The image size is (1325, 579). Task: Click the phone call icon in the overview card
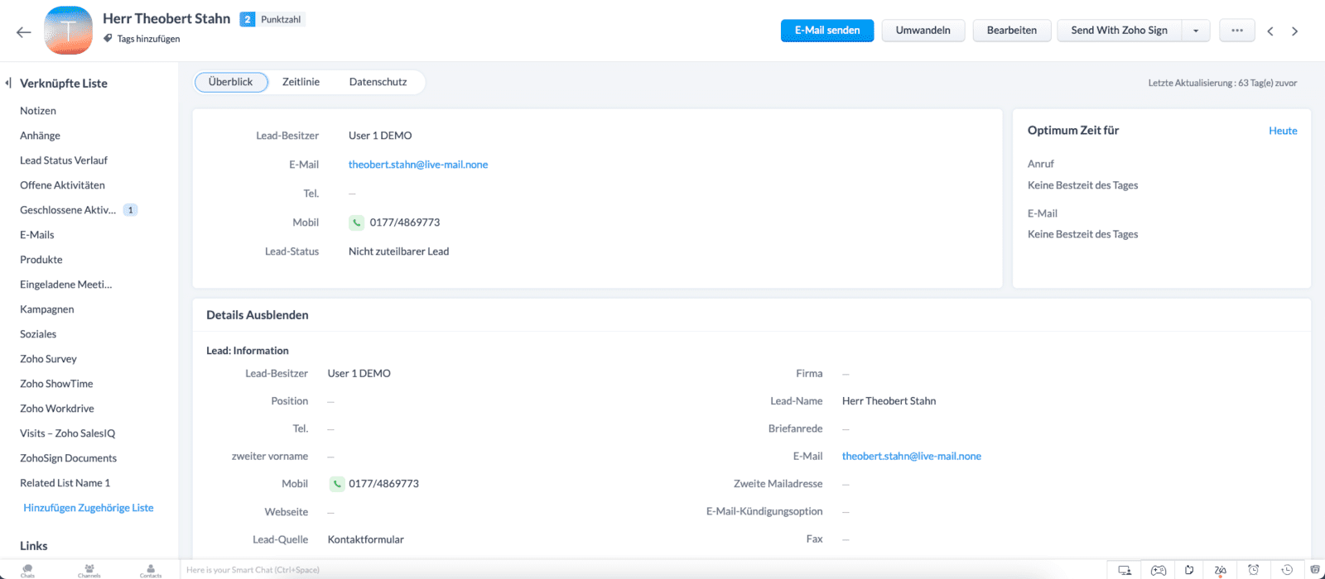pos(356,223)
